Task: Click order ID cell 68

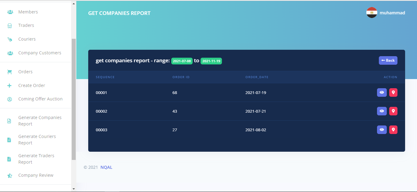Action: pos(175,92)
